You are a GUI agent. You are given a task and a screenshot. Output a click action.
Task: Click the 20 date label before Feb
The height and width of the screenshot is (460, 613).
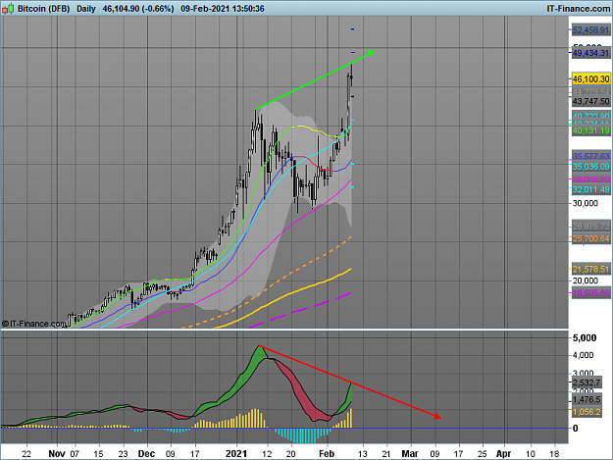click(x=290, y=454)
